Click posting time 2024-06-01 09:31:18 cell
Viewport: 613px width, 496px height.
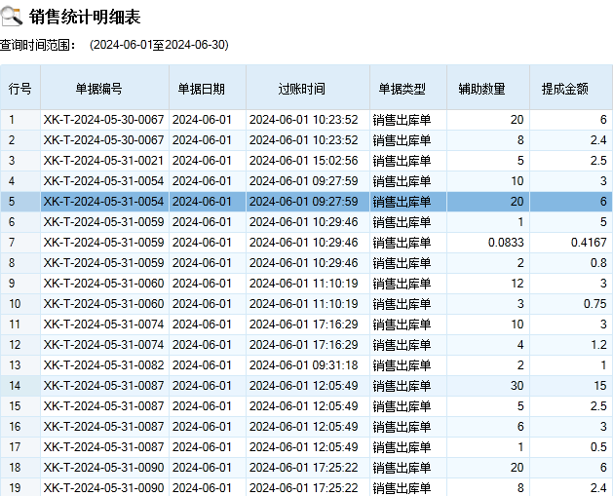pos(304,365)
